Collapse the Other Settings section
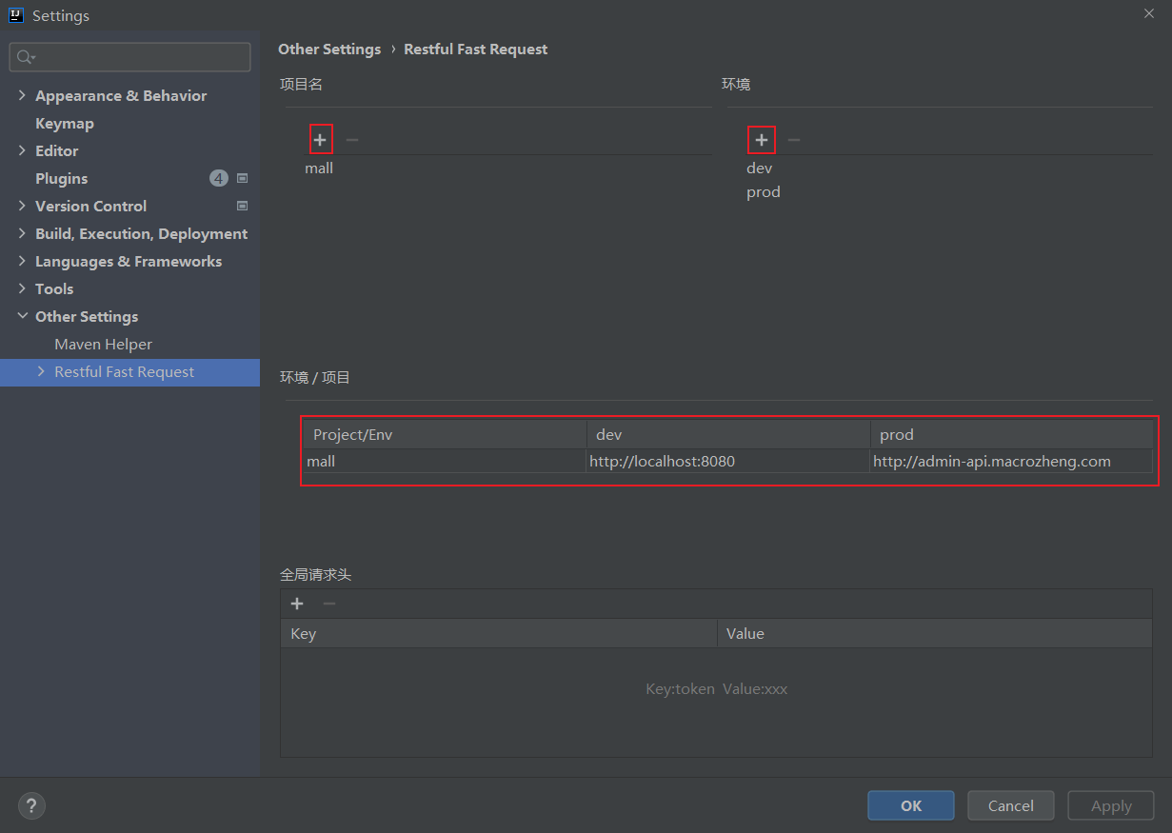 pos(22,316)
